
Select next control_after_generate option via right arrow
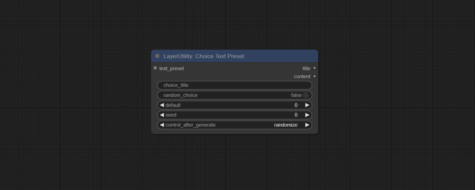click(x=307, y=125)
